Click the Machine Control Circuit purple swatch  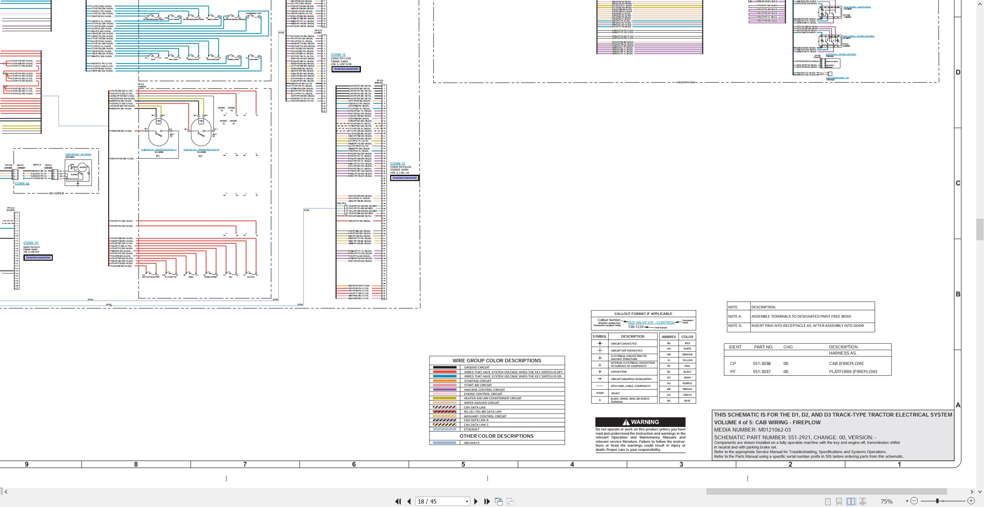coord(444,390)
